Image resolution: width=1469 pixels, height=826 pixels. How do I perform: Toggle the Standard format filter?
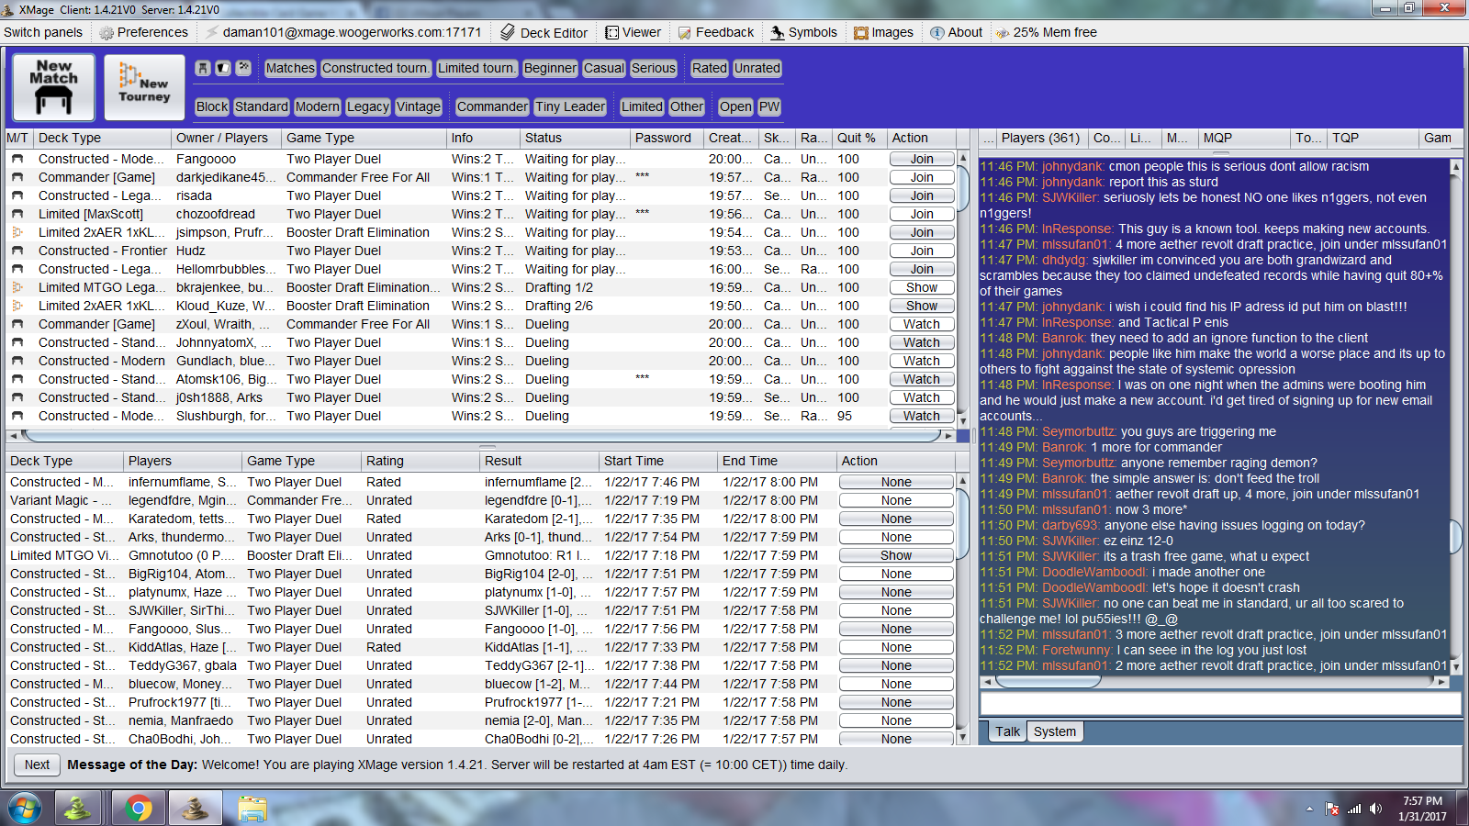pyautogui.click(x=262, y=106)
